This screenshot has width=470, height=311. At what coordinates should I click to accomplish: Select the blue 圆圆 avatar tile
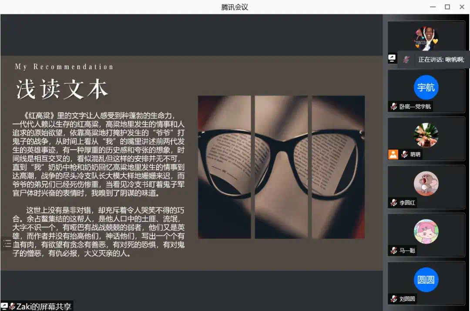(426, 280)
